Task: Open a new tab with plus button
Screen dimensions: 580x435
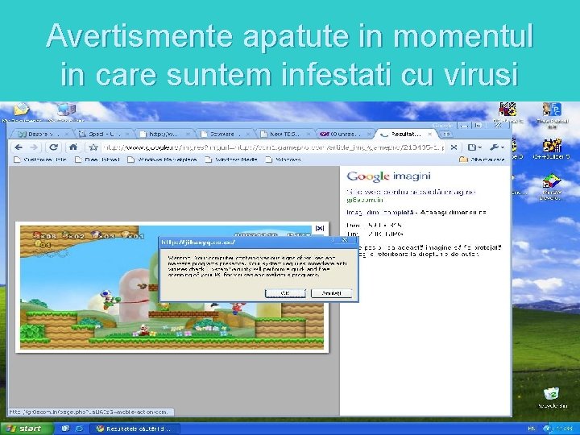Action: pyautogui.click(x=446, y=134)
